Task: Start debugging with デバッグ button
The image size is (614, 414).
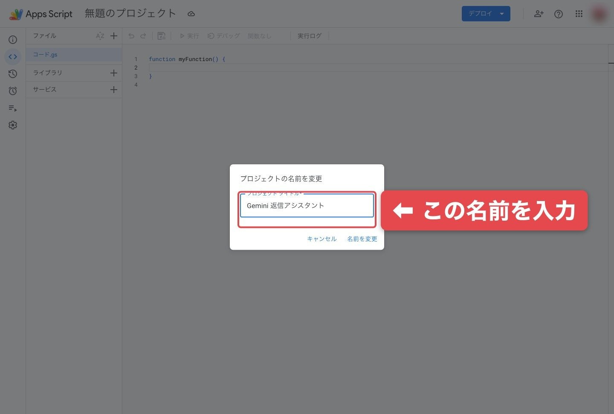Action: [x=224, y=36]
